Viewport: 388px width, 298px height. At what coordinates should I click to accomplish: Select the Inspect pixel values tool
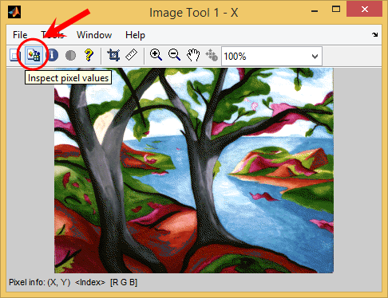pos(34,55)
